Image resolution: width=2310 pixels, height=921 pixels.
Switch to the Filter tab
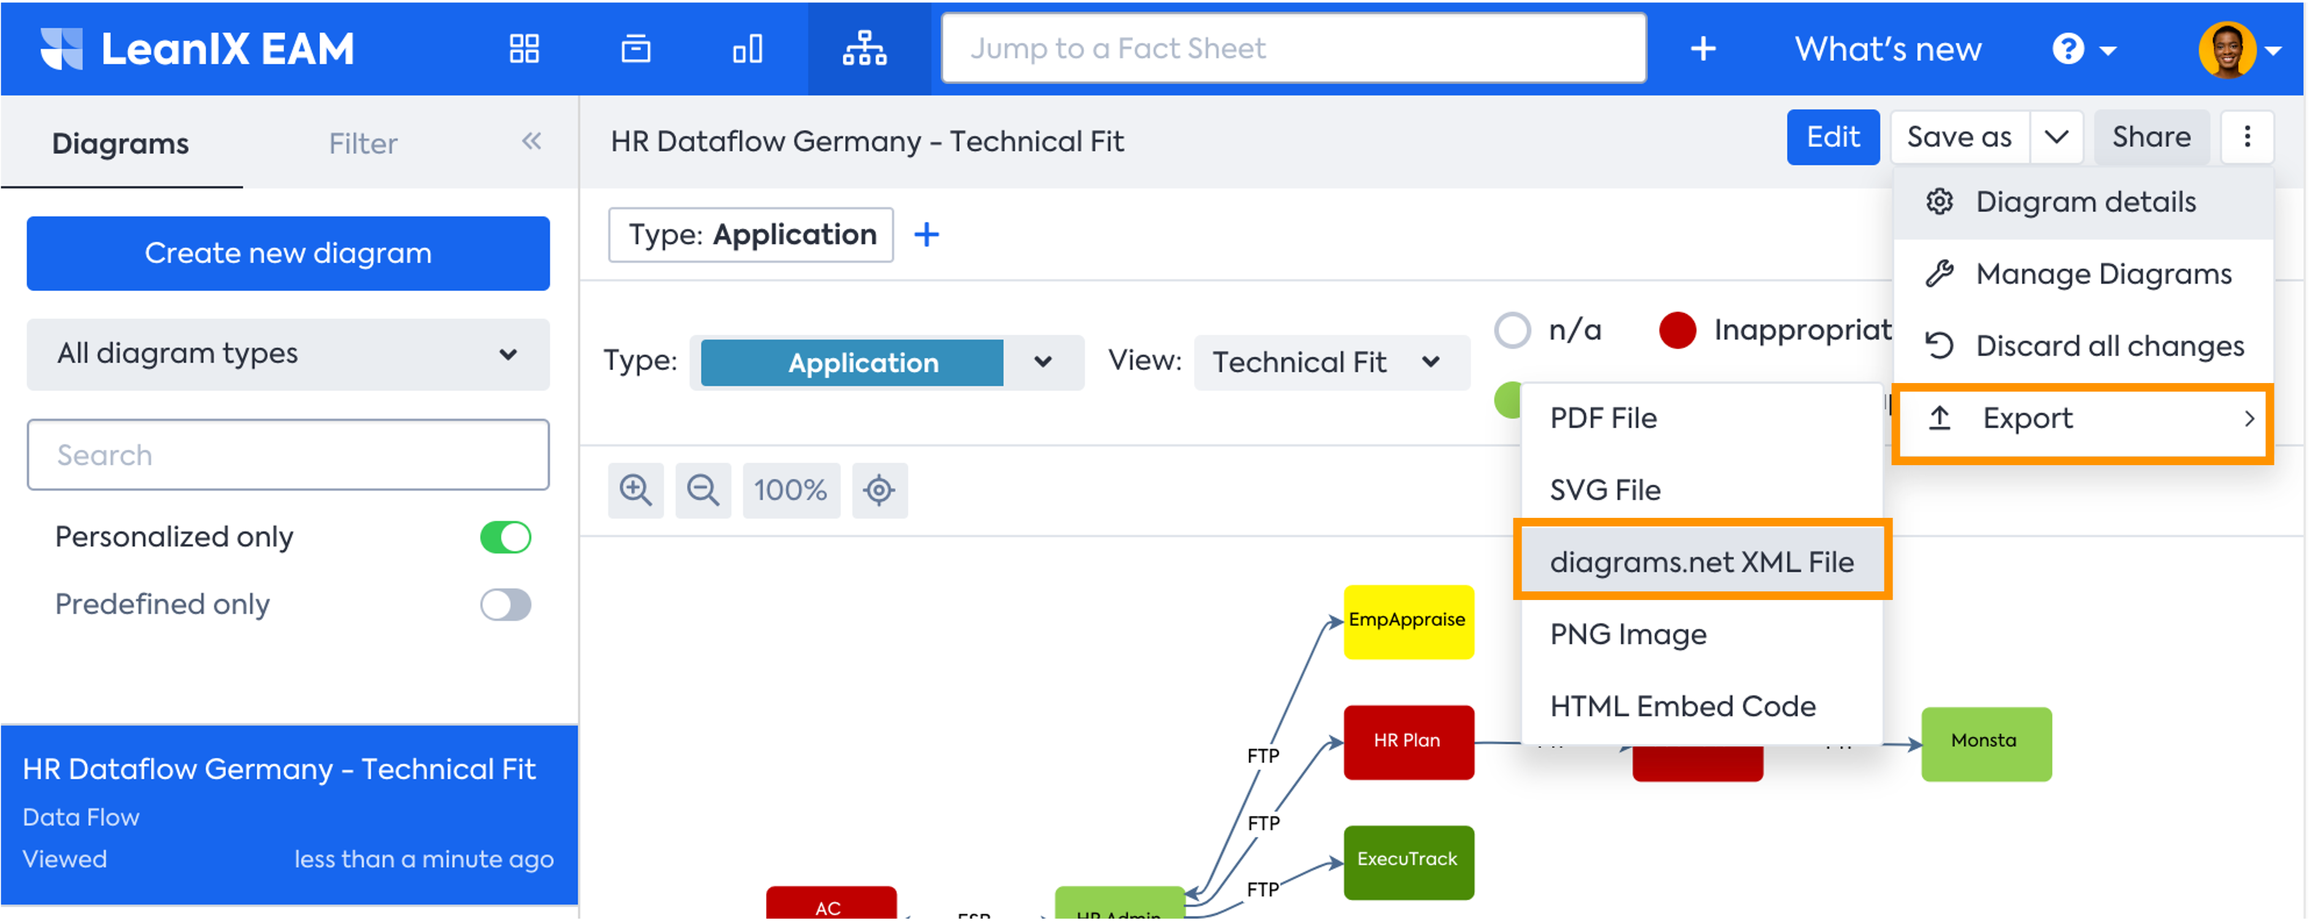point(362,143)
